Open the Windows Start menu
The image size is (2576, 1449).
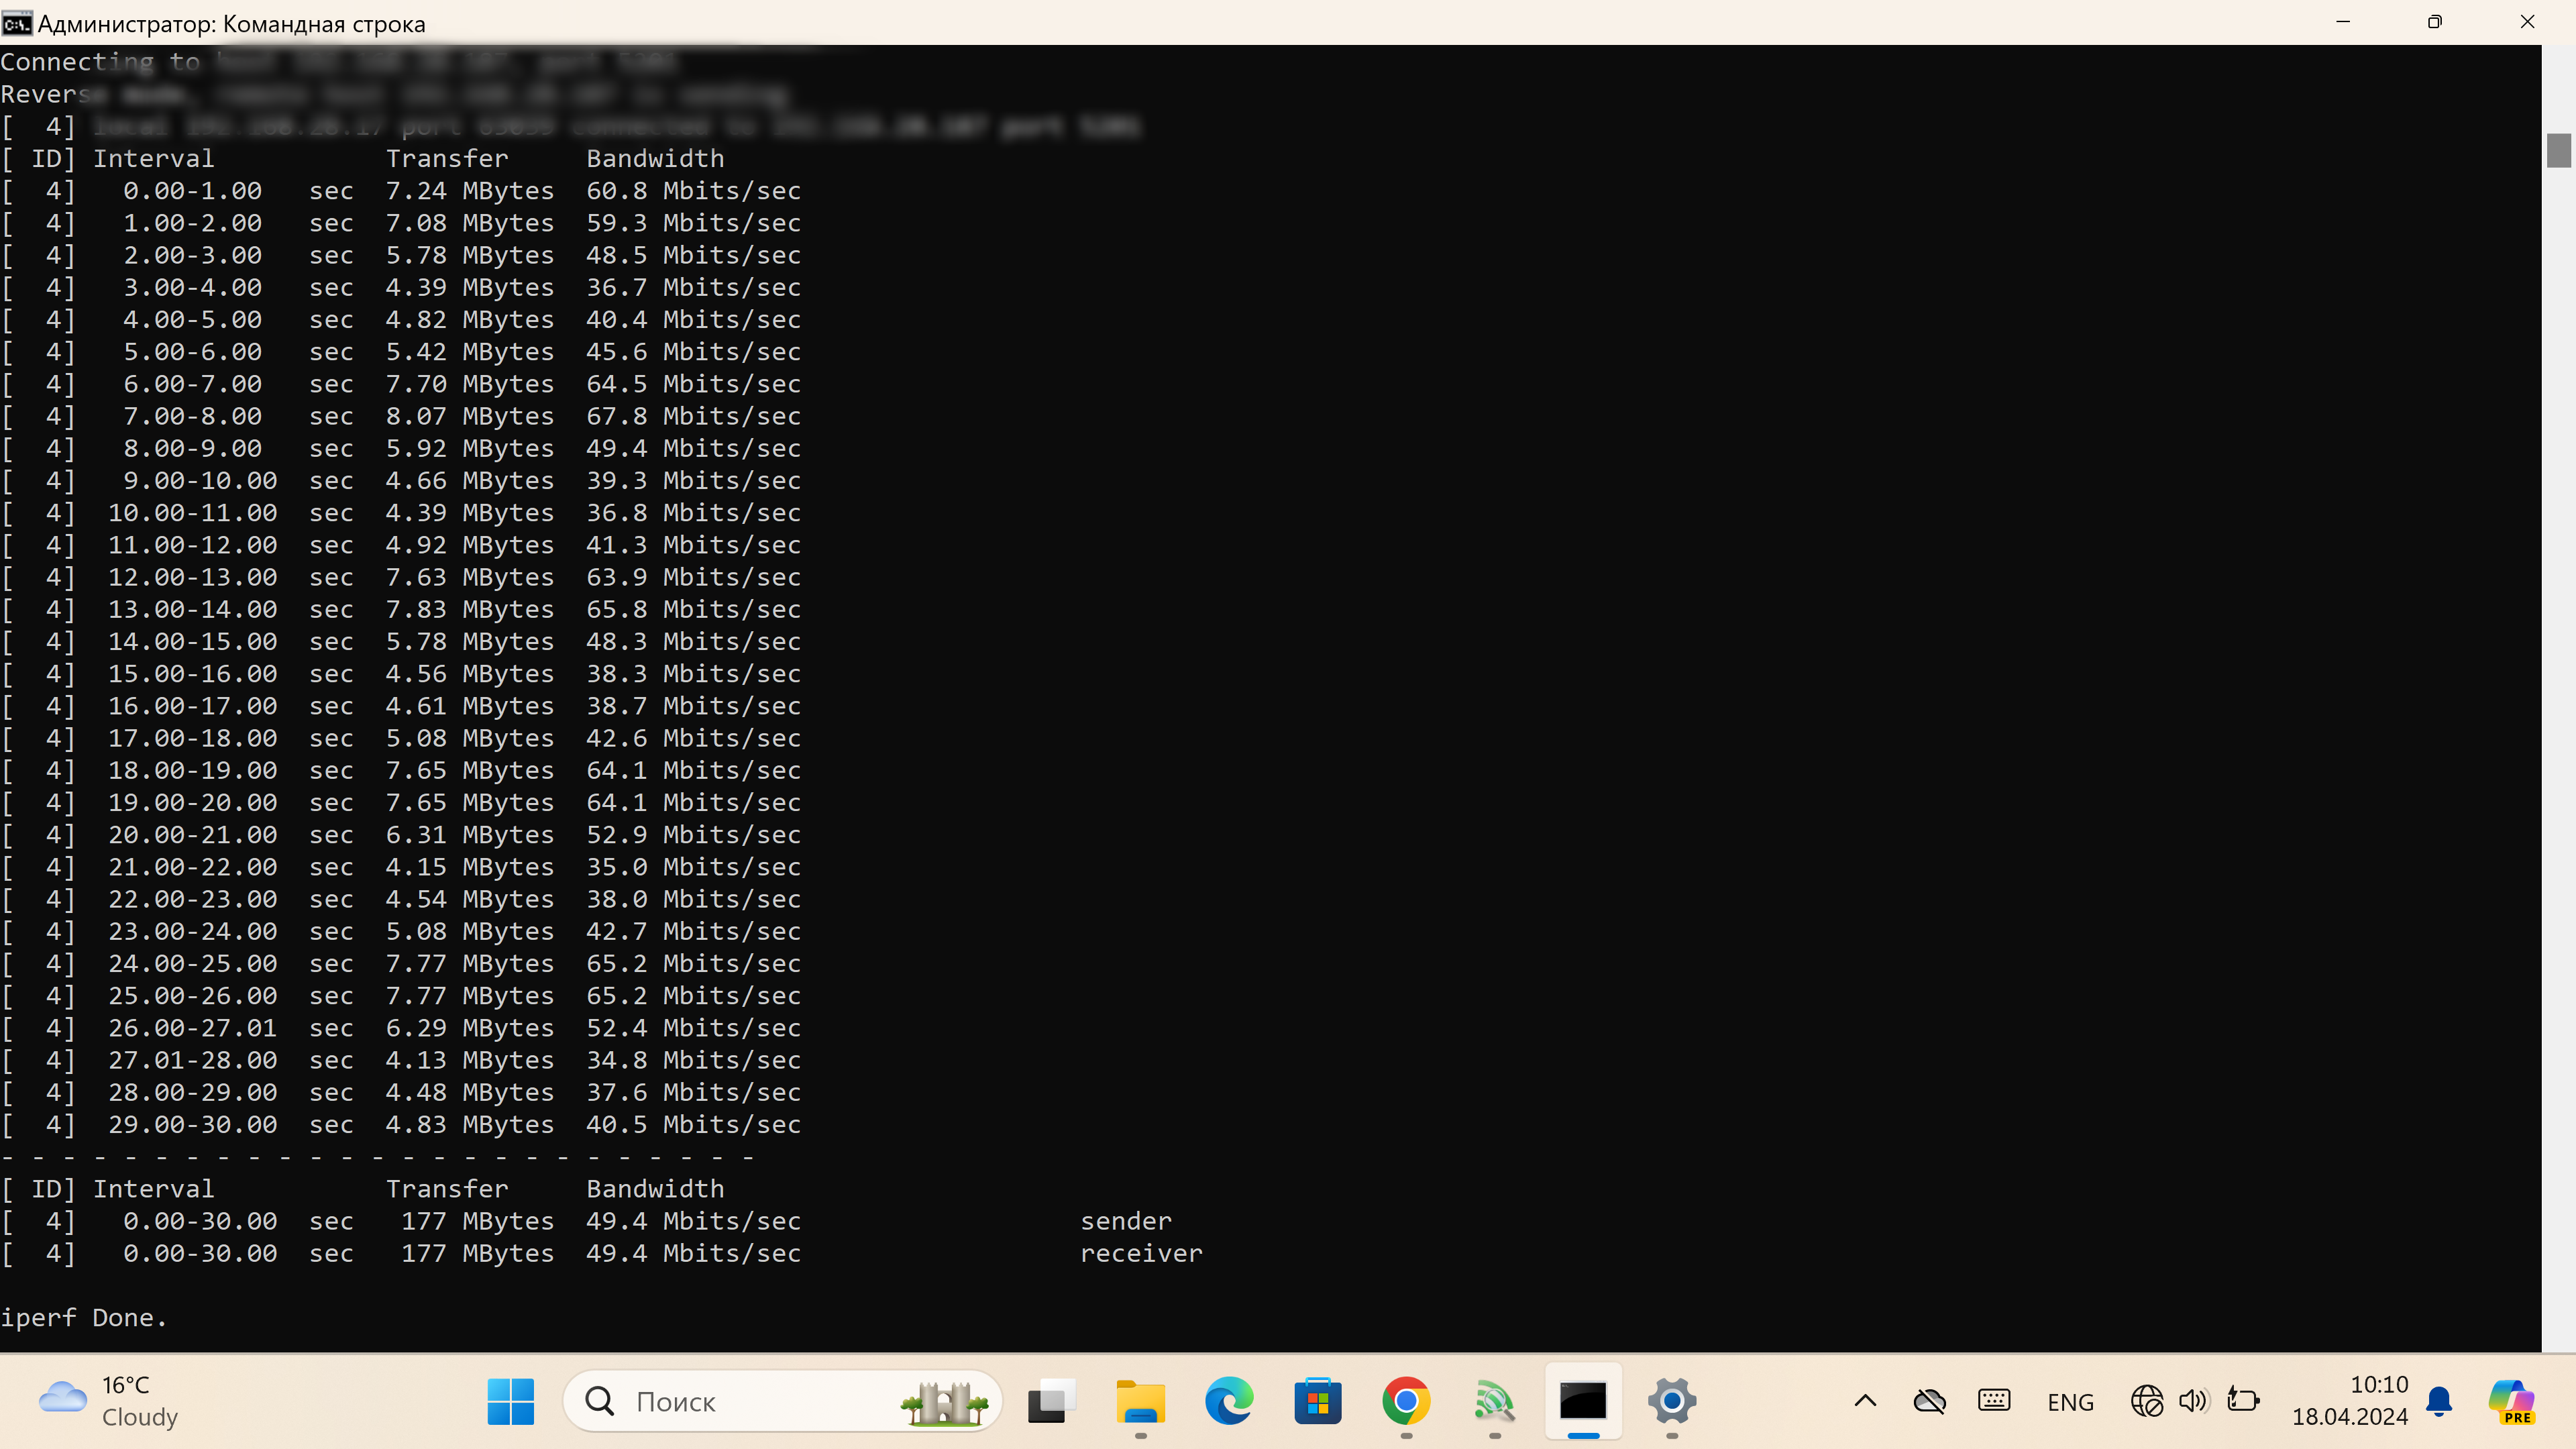click(x=510, y=1401)
